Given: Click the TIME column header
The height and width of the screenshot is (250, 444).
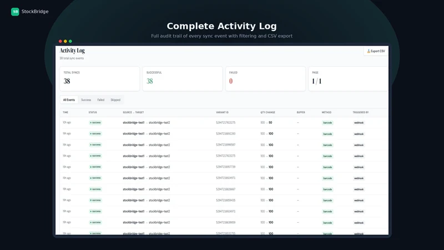Looking at the screenshot, I should click(x=65, y=113).
